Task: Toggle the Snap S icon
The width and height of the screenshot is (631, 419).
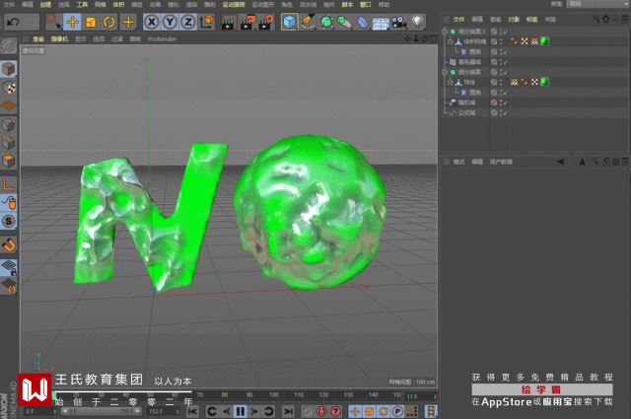Action: tap(9, 221)
